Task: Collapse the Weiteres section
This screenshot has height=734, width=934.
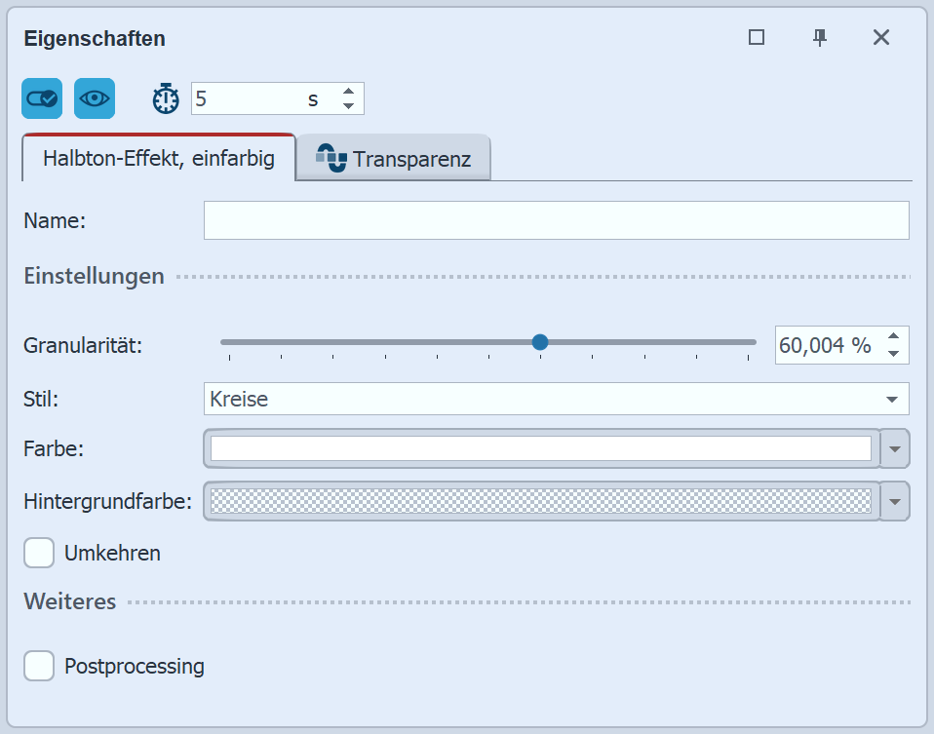Action: [x=69, y=601]
